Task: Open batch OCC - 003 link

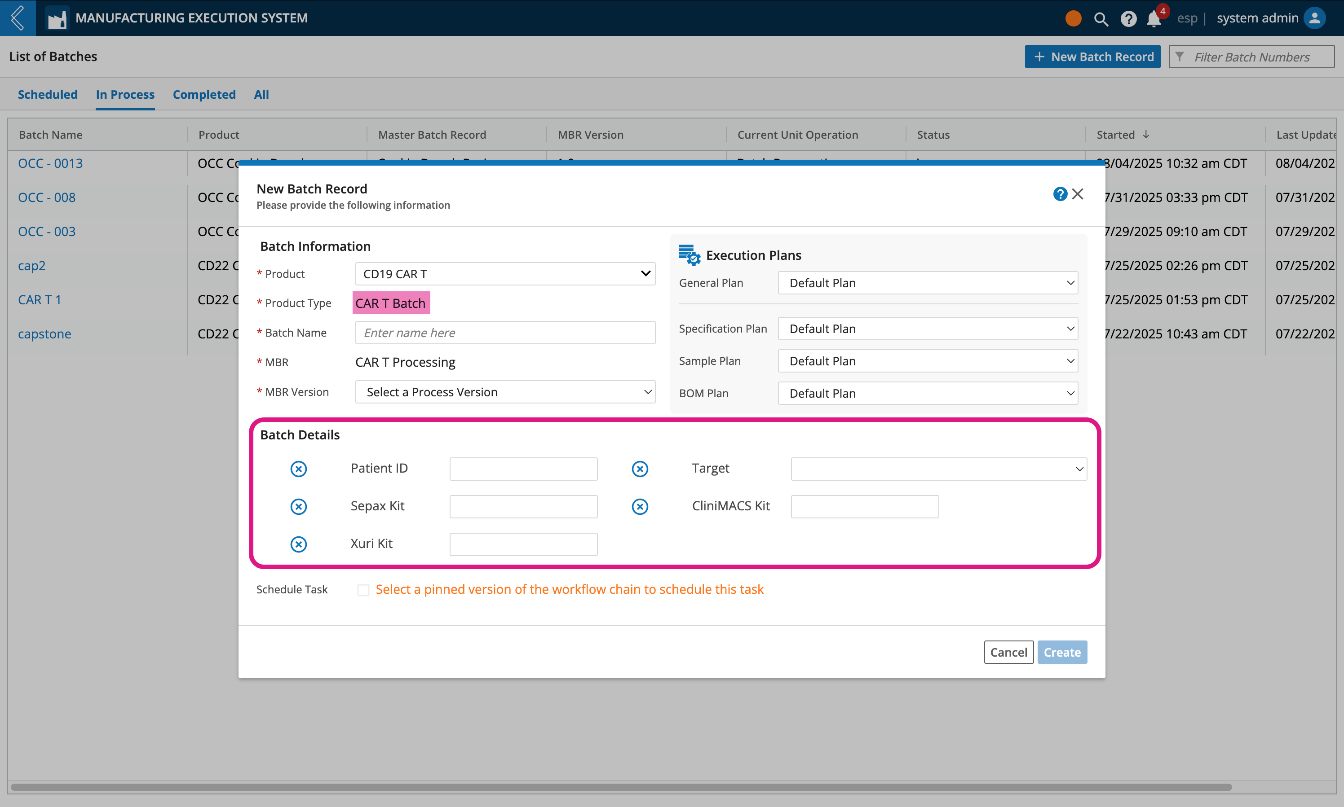Action: point(47,232)
